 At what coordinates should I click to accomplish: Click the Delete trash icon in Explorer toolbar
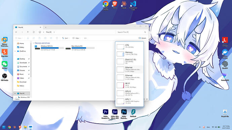(x=57, y=38)
